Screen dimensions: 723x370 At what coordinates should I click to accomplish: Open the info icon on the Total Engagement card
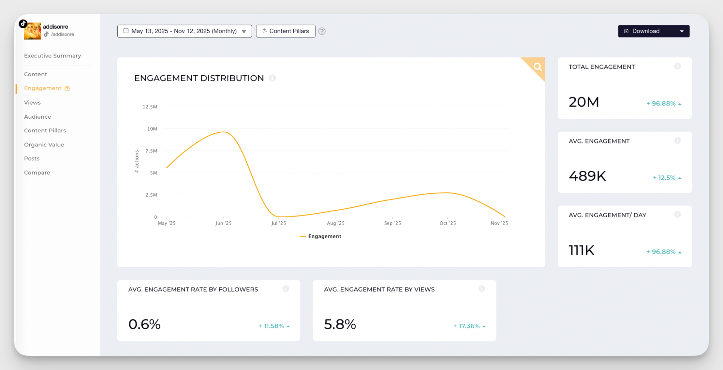(x=678, y=66)
